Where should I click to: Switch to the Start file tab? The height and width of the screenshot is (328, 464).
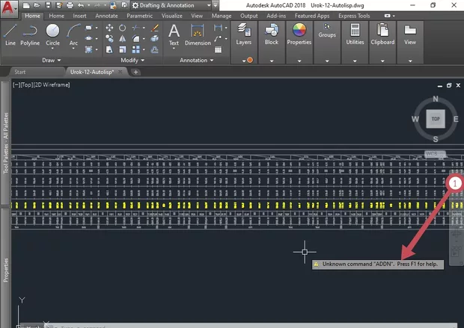(x=20, y=72)
